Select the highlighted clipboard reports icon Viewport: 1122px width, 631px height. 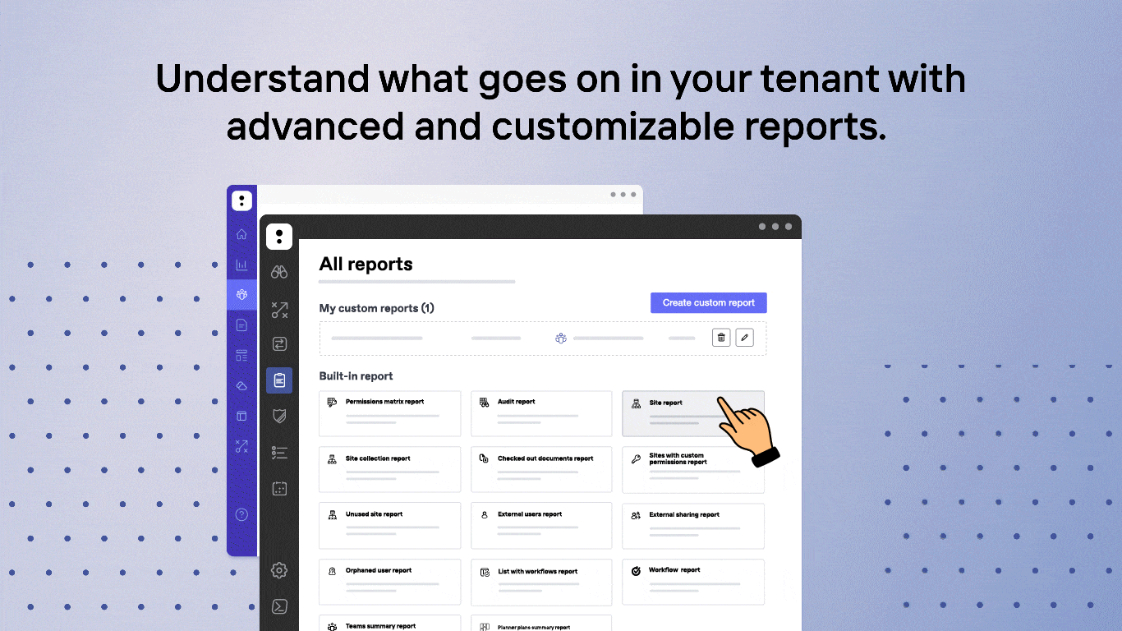point(279,380)
